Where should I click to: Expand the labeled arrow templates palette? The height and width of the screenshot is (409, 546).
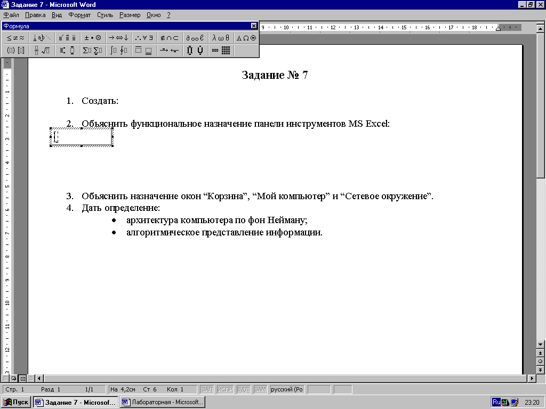[x=169, y=51]
